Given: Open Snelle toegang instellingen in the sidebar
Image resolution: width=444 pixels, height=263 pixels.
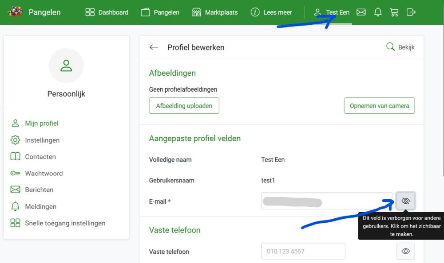Looking at the screenshot, I should click(x=58, y=223).
